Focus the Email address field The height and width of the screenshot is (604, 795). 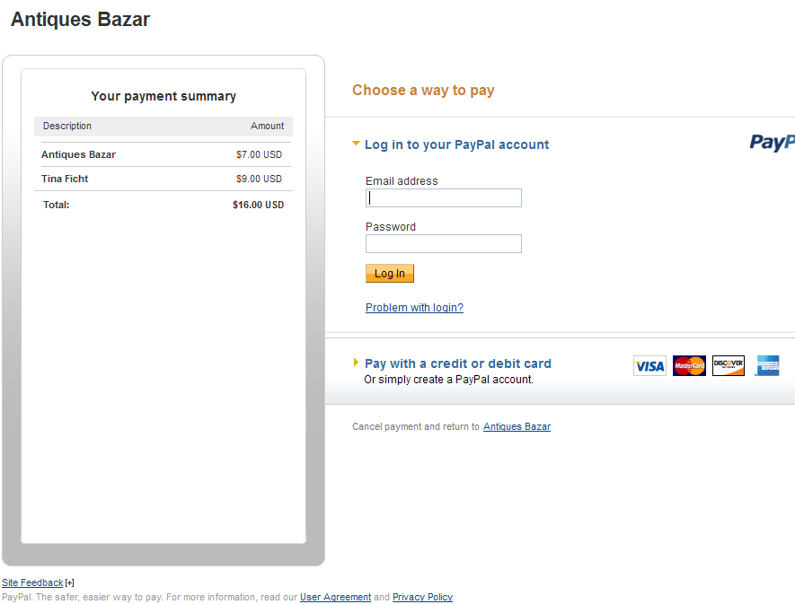click(444, 198)
